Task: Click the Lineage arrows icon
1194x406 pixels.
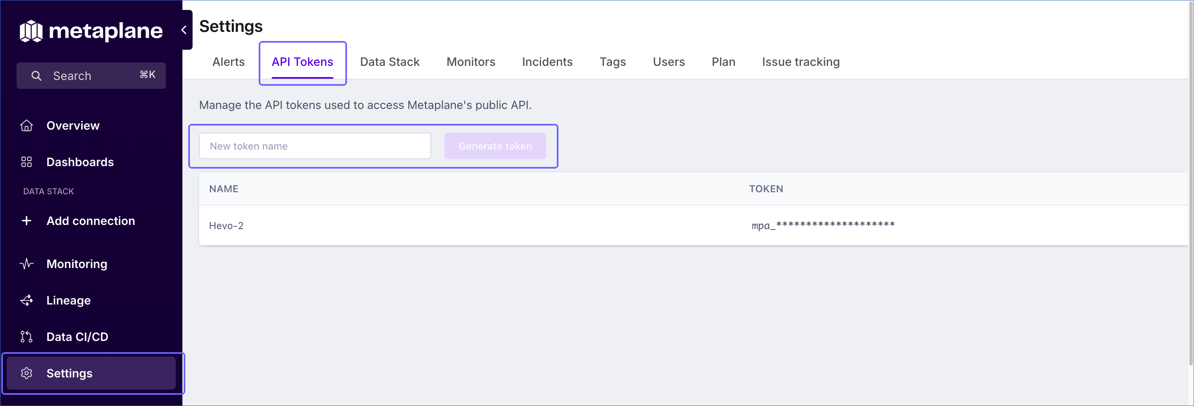Action: point(27,300)
